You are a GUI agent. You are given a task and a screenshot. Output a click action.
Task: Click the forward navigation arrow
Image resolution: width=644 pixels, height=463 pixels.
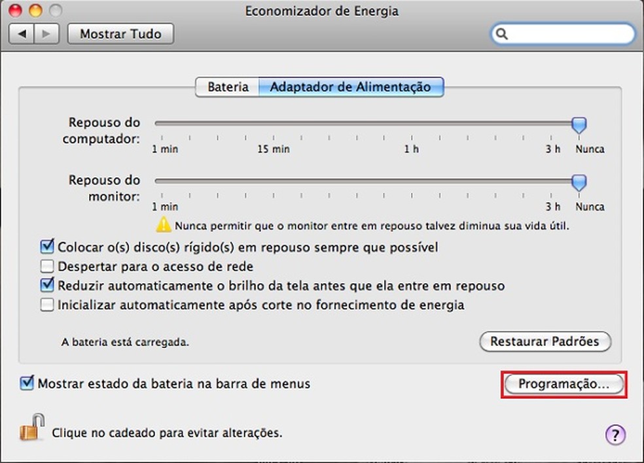click(x=46, y=33)
